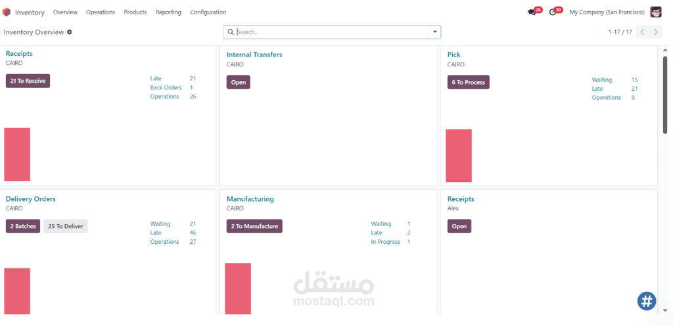673x326 pixels.
Task: Click Operations 8 in Pick card
Action: [613, 97]
